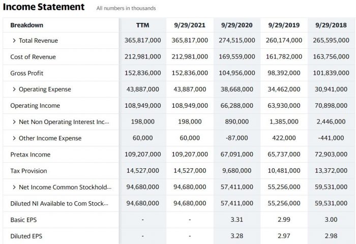This screenshot has height=244, width=356.
Task: Click the 9/29/2018 column header
Action: point(331,25)
